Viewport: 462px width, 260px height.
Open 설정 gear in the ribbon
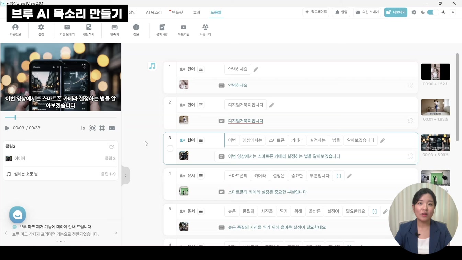(41, 30)
